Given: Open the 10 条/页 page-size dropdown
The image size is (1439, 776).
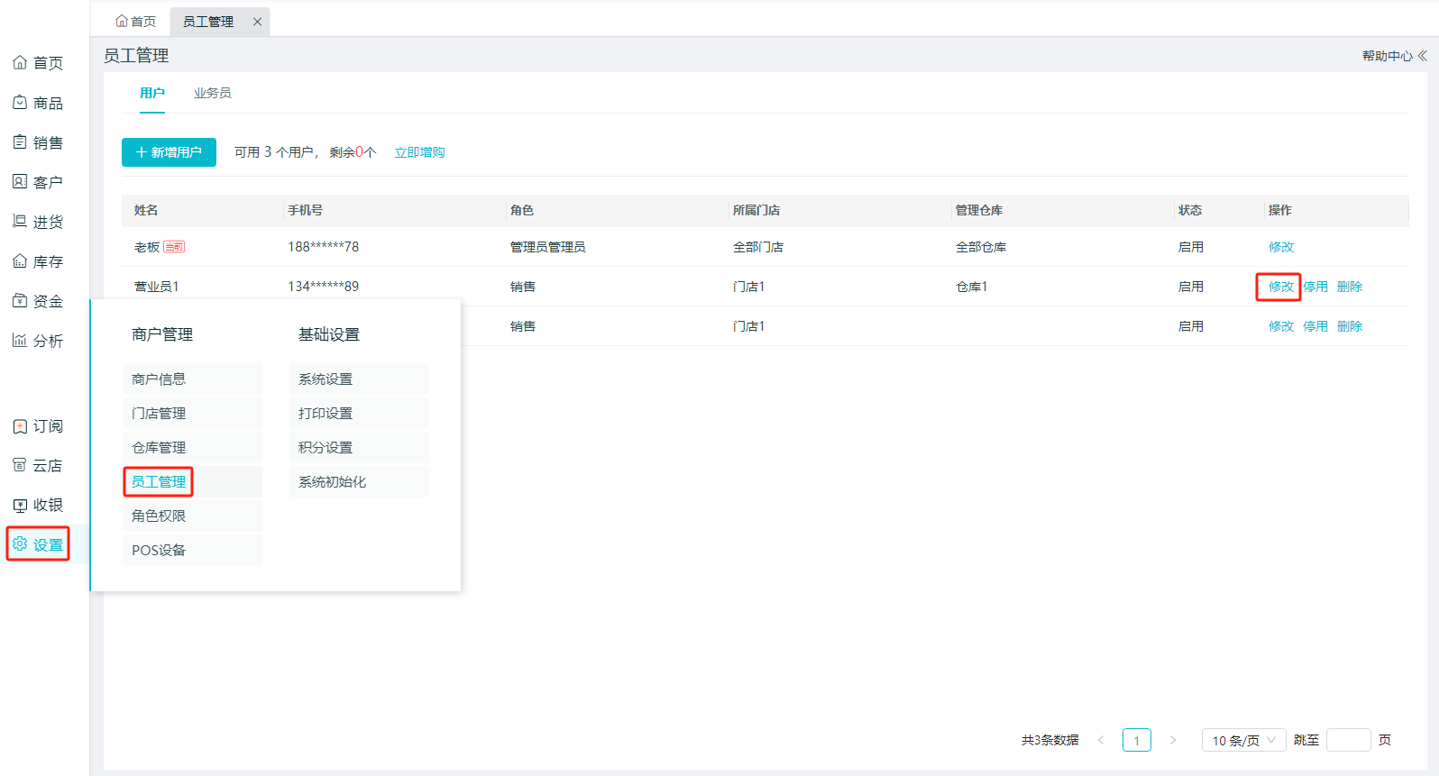Looking at the screenshot, I should [1243, 740].
